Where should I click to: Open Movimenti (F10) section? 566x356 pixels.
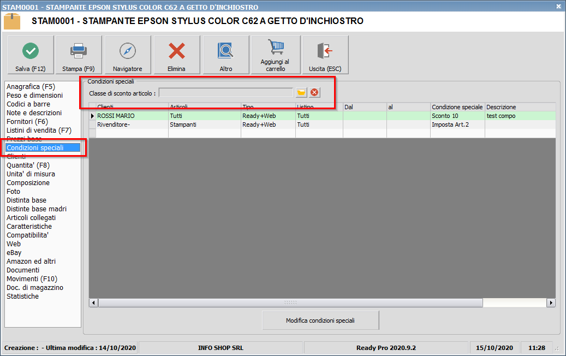coord(32,278)
